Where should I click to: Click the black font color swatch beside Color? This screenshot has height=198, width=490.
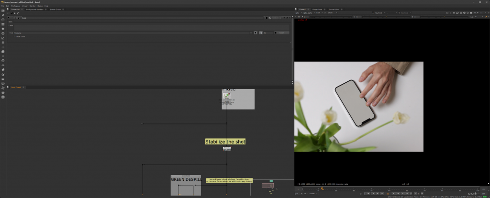[275, 33]
